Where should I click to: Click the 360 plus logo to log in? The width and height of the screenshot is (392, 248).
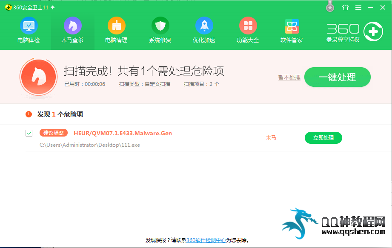point(373,31)
